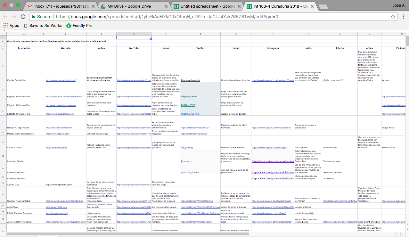Select column K header
The image size is (409, 237).
tap(340, 34)
